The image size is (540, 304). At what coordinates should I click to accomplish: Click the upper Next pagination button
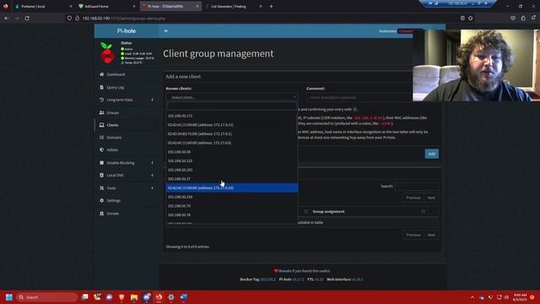tap(431, 198)
